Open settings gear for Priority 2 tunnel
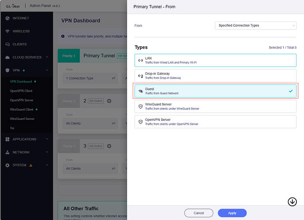The image size is (304, 220). point(109,101)
